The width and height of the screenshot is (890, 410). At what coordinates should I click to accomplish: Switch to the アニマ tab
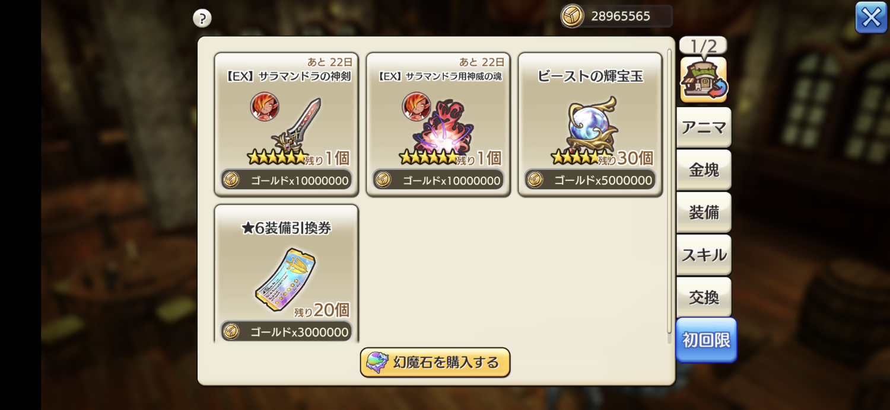pyautogui.click(x=704, y=127)
